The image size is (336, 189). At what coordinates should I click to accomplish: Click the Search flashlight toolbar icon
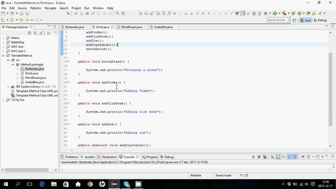320,13
